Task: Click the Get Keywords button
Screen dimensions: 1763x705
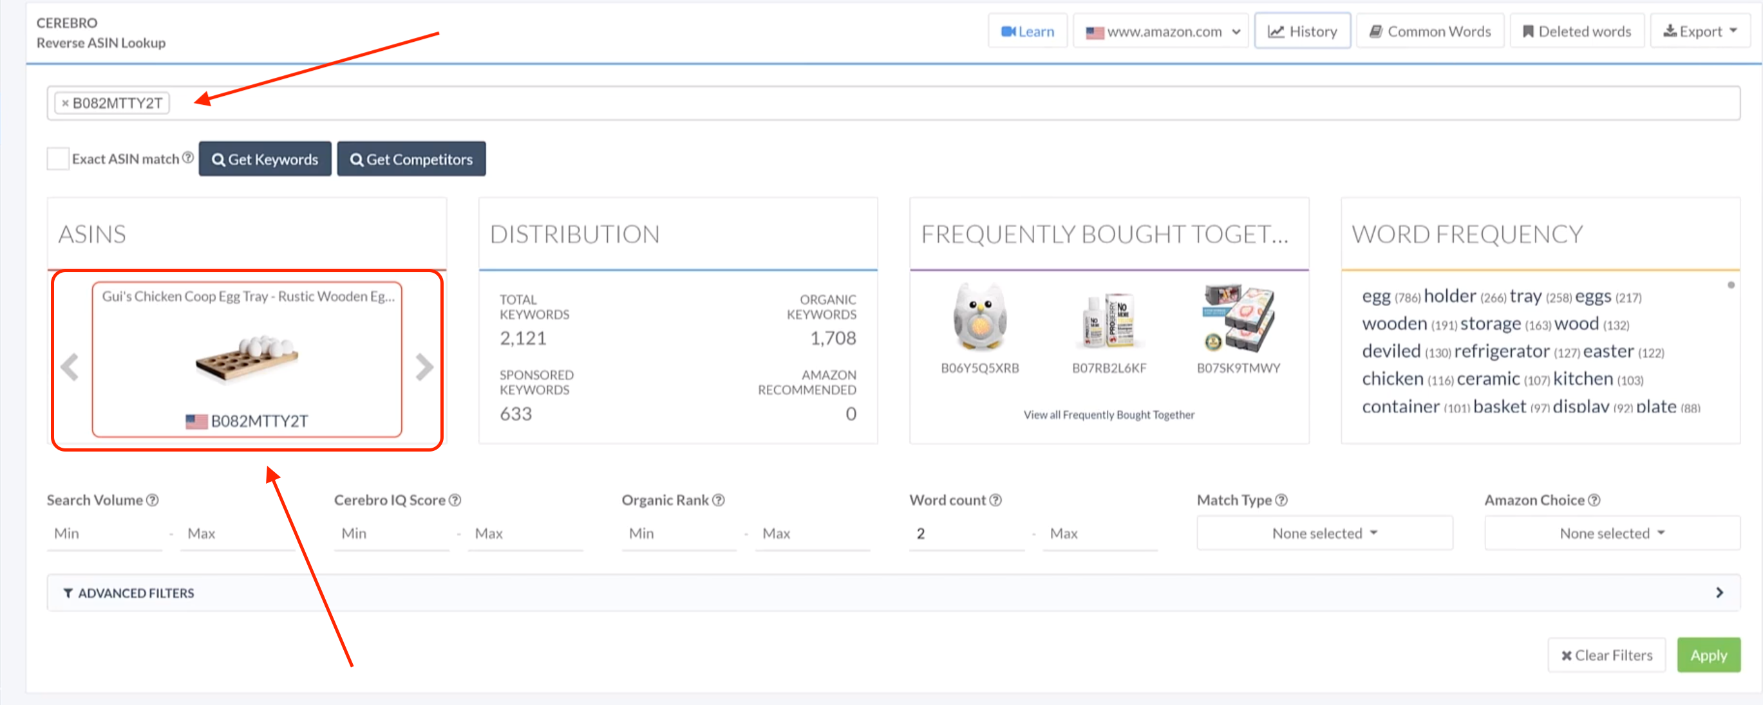Action: point(265,159)
